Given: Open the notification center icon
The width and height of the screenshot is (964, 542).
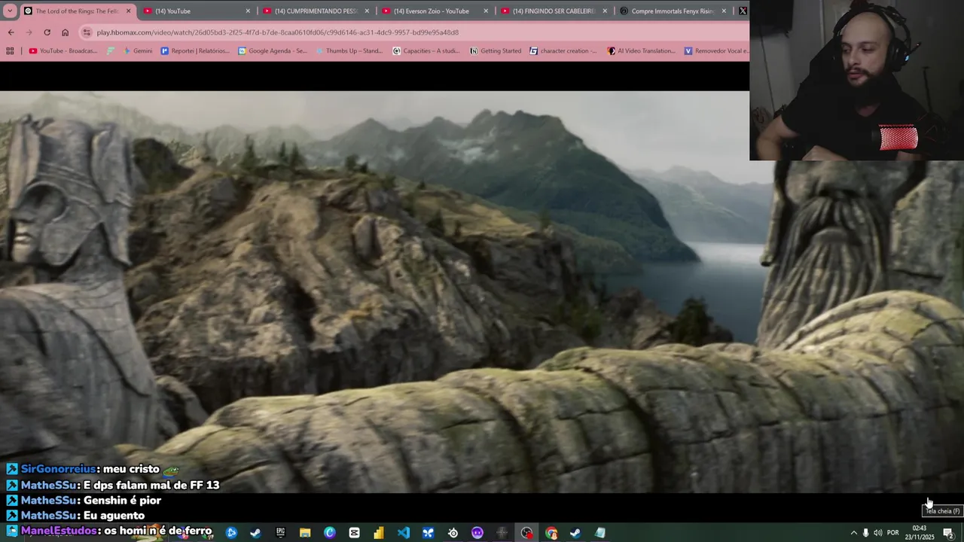Looking at the screenshot, I should tap(949, 533).
